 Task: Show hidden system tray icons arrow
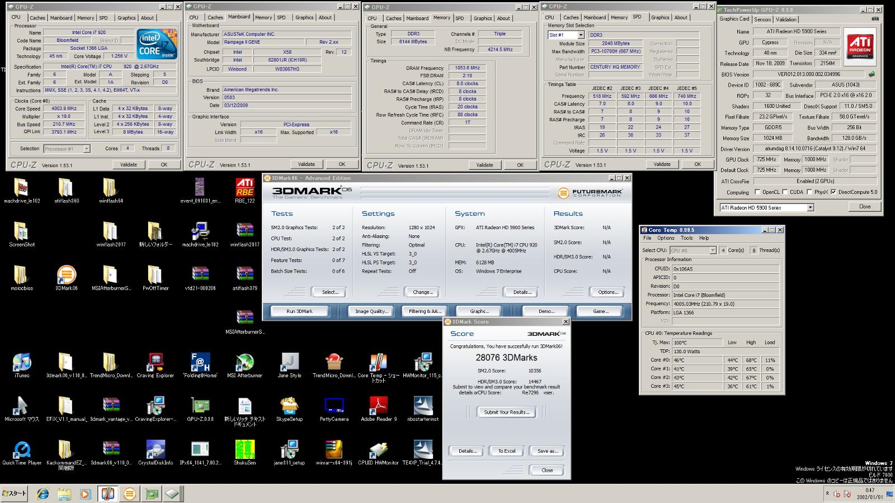tap(827, 493)
